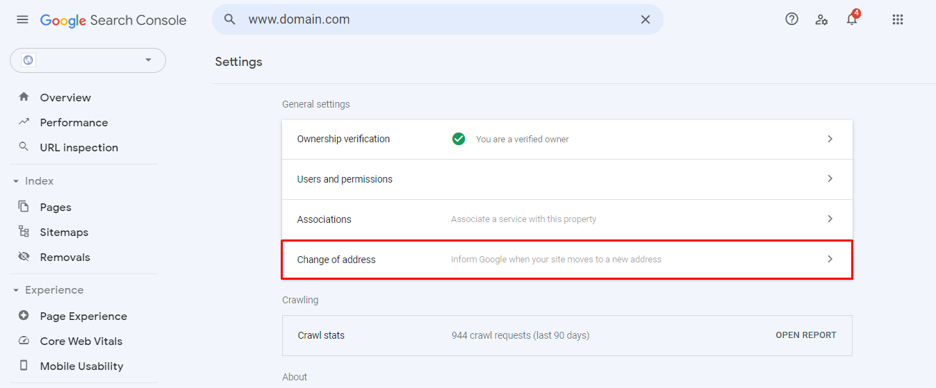This screenshot has height=388, width=936.
Task: Click the green verified checkmark icon
Action: (x=459, y=139)
